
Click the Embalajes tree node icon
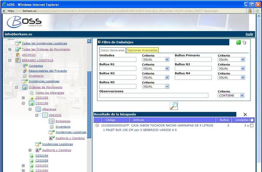coord(51,121)
